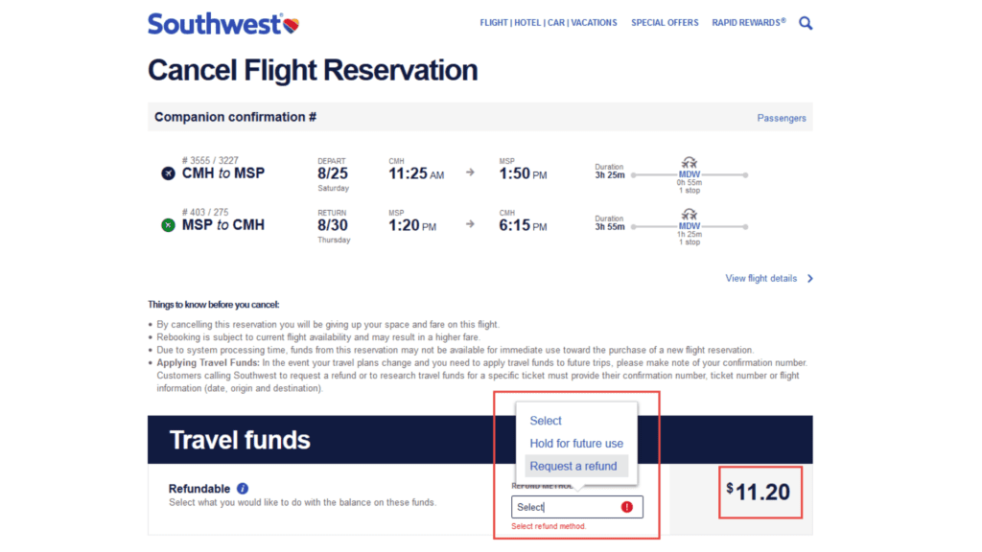
Task: Pick the blank "Select" dropdown option
Action: point(546,421)
